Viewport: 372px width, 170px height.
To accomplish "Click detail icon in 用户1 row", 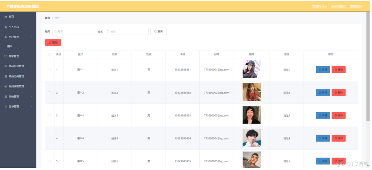I will pos(320,70).
